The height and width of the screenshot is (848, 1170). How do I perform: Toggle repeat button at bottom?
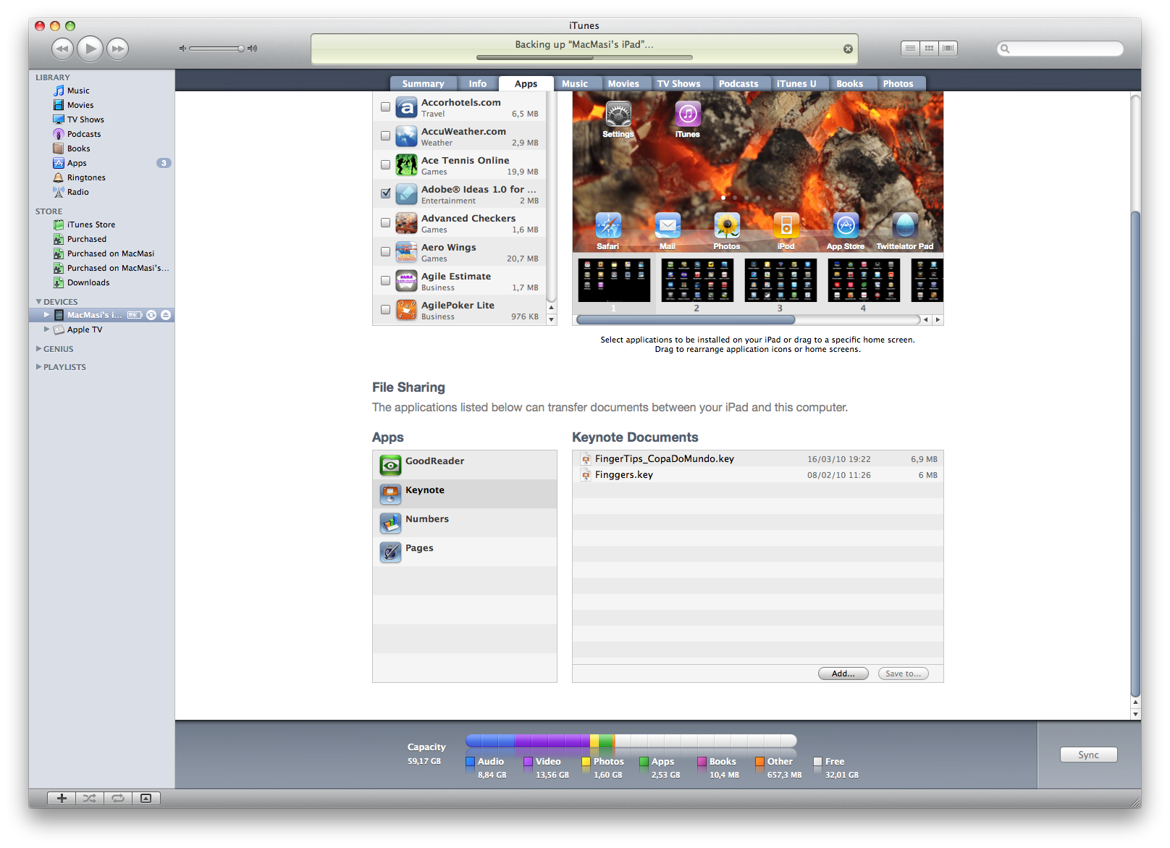point(117,798)
